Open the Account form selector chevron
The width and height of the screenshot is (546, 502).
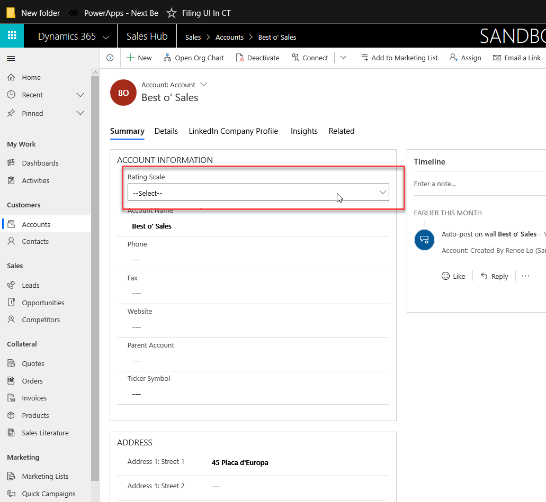[x=203, y=85]
